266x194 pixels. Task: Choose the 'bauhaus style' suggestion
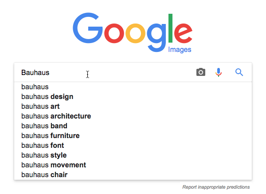point(44,155)
